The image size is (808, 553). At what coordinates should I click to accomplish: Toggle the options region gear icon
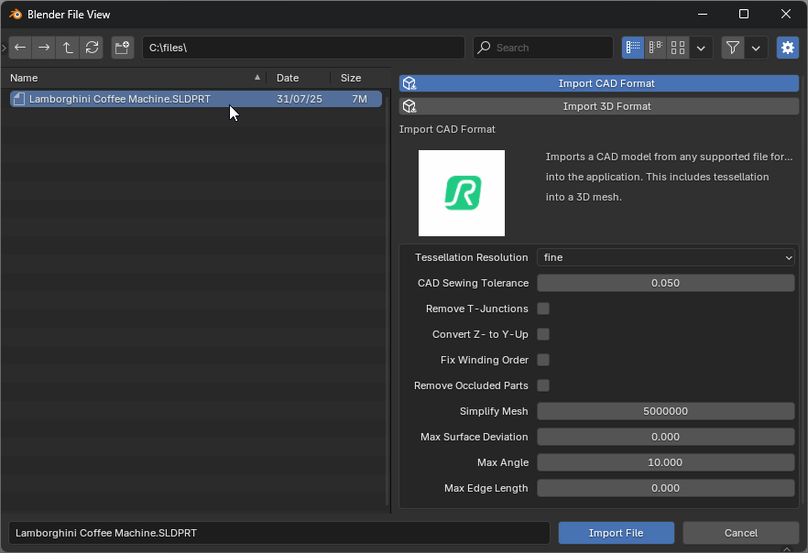tap(787, 48)
